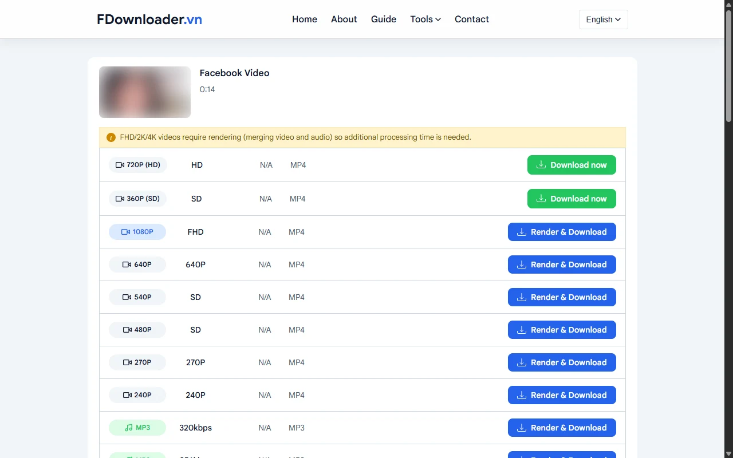Click the blurred Facebook video thumbnail
Image resolution: width=733 pixels, height=458 pixels.
point(145,92)
